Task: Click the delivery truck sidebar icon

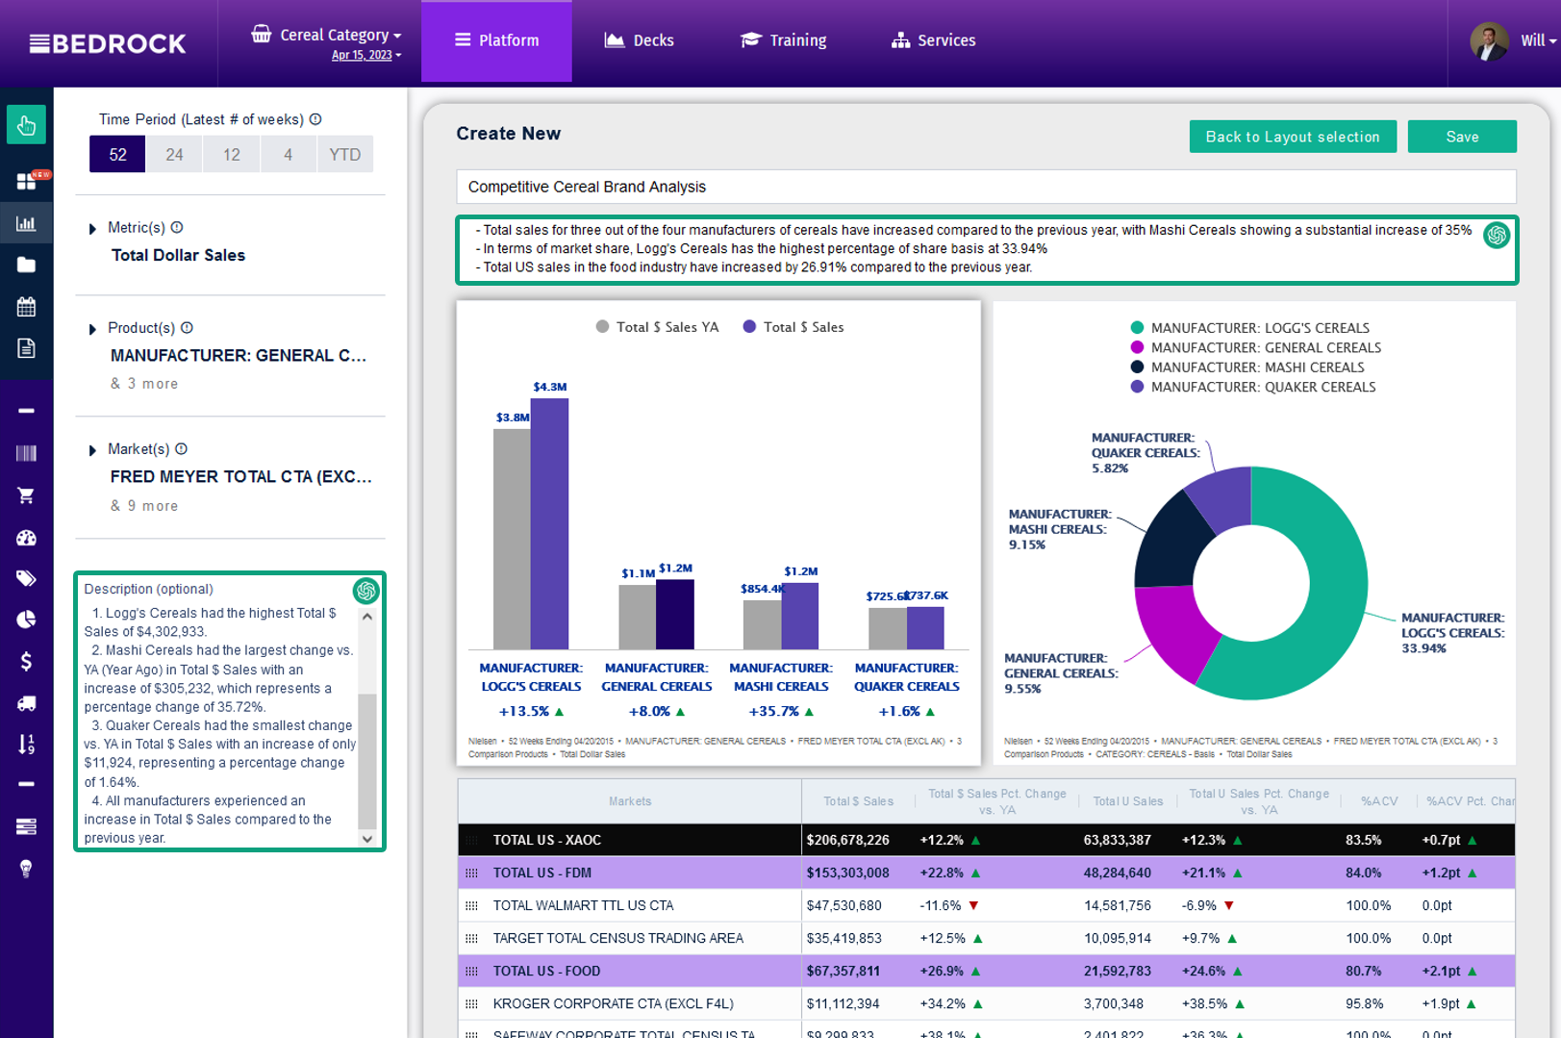Action: 26,703
